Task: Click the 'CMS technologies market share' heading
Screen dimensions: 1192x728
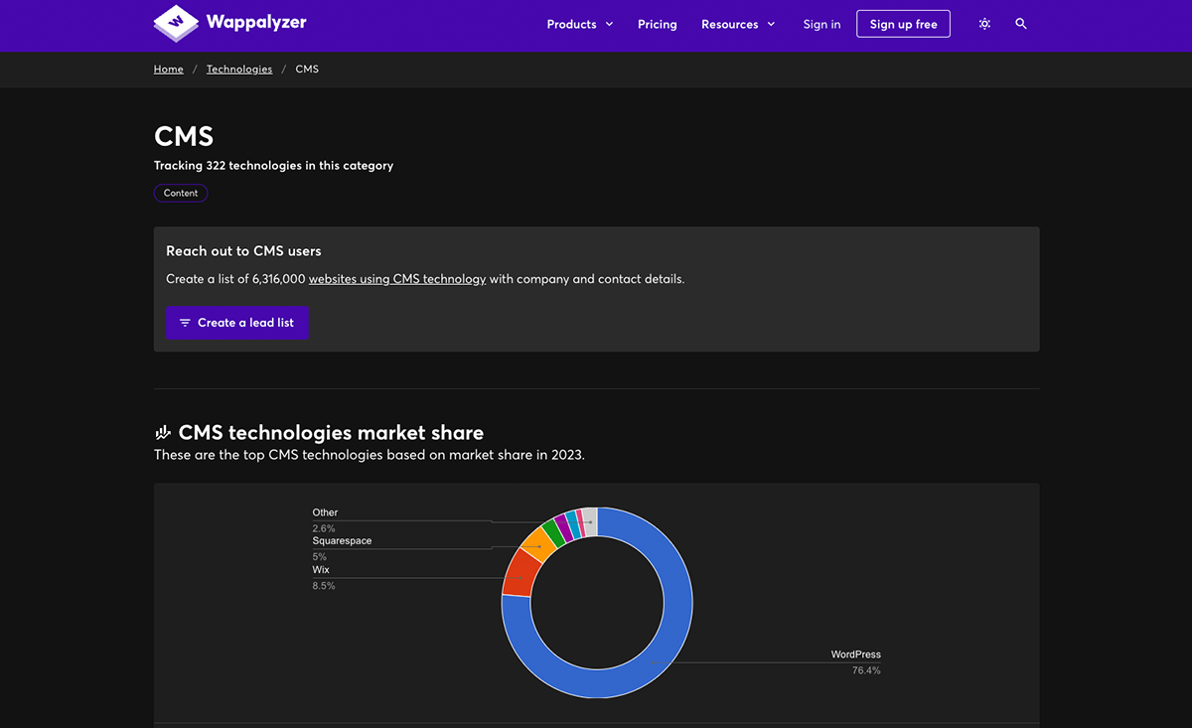Action: point(331,433)
